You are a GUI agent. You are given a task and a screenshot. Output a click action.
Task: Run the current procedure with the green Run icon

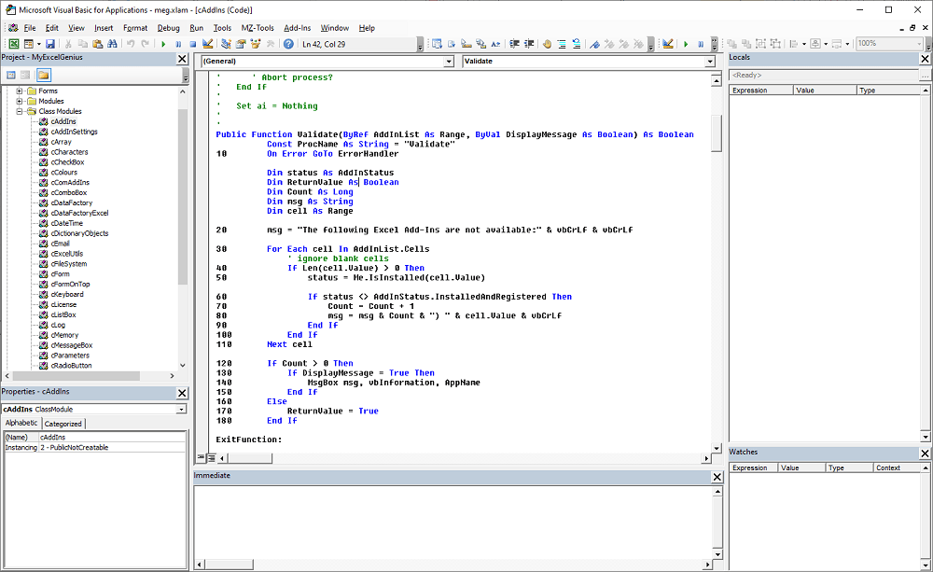click(x=163, y=45)
